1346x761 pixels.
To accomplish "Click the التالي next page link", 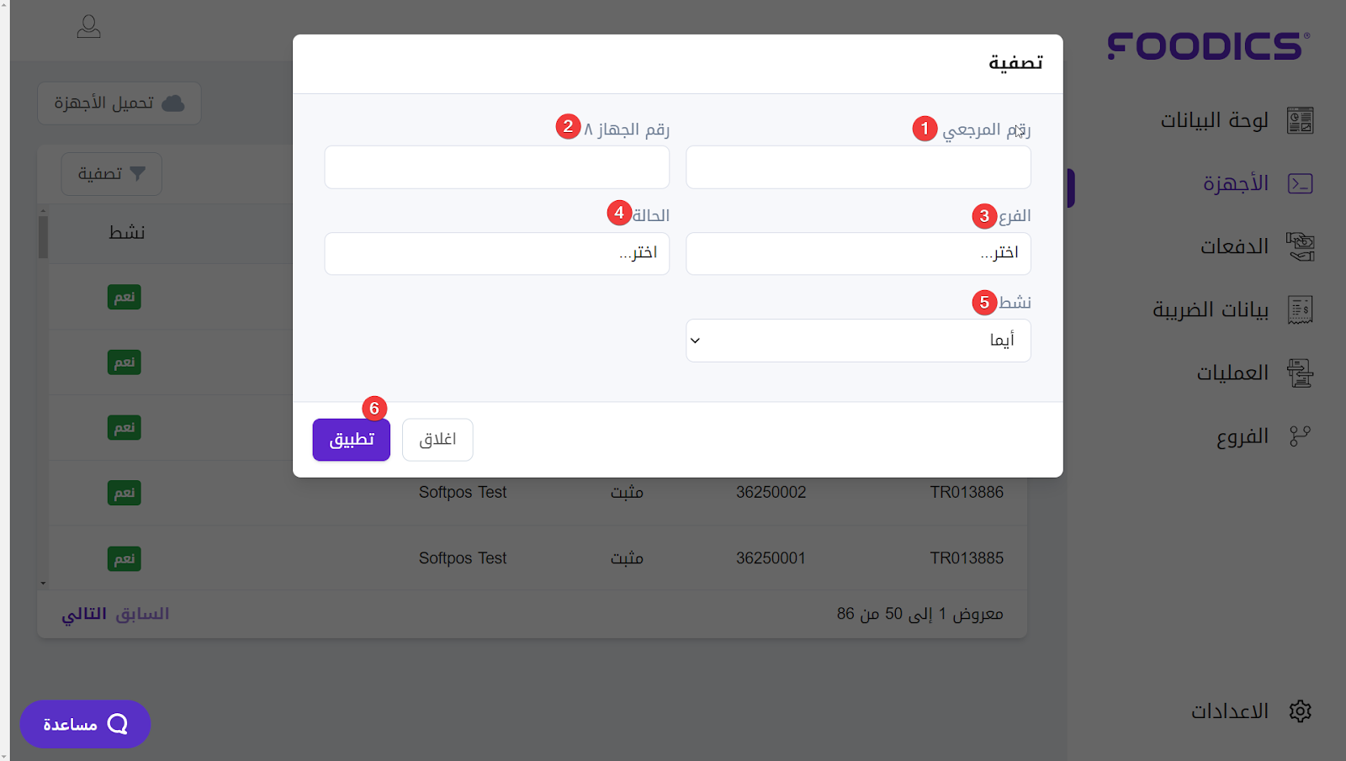I will coord(83,614).
